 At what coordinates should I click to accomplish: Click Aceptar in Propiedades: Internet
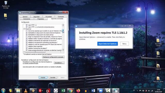43,78
